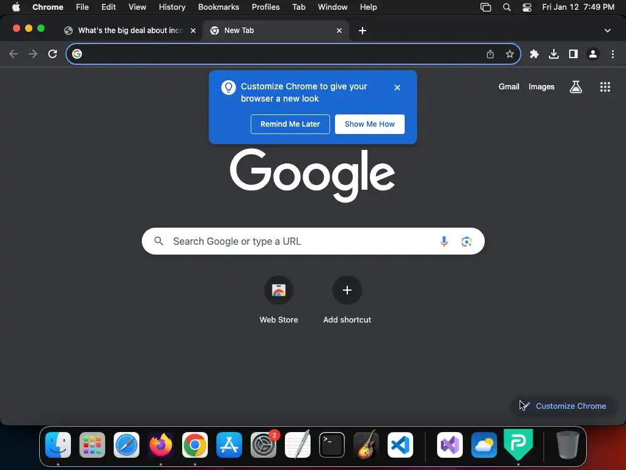Screen dimensions: 626x470
Task: Click the Remind Me Later button
Action: (290, 124)
